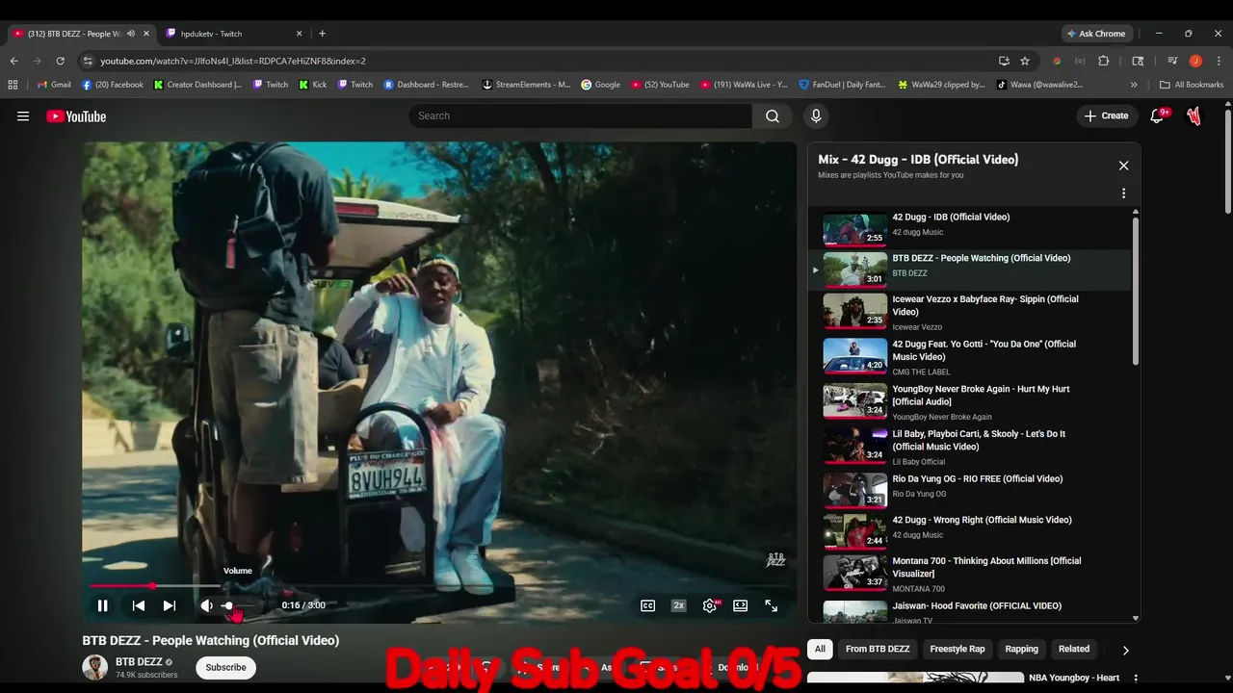
Task: Click the search magnifier button
Action: tap(773, 115)
